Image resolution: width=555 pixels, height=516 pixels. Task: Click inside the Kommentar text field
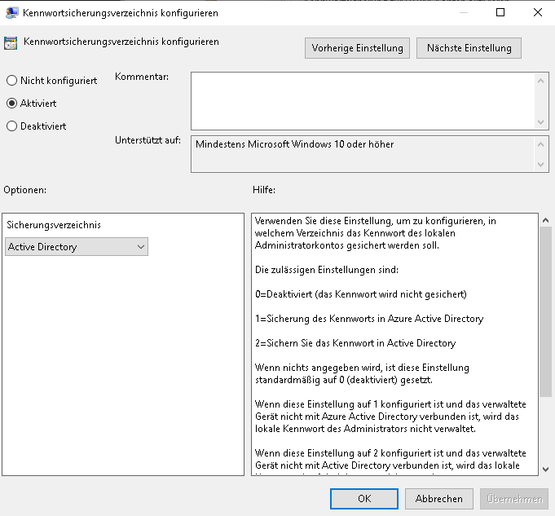[x=363, y=100]
